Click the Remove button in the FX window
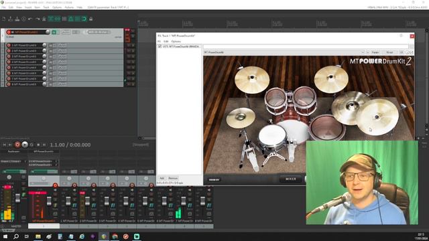This screenshot has width=429, height=241. (173, 178)
